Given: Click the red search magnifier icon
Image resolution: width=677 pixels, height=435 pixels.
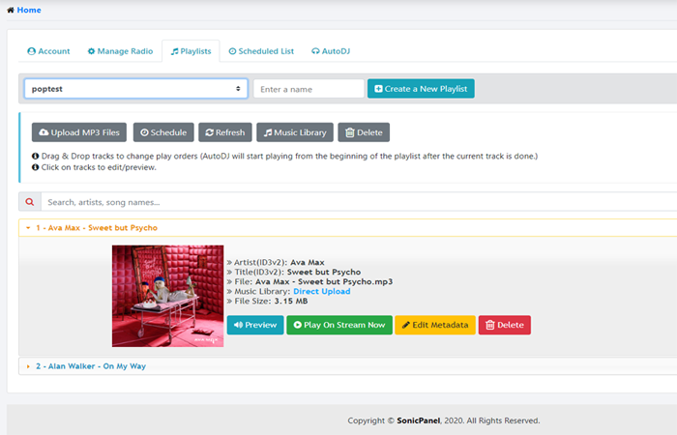Looking at the screenshot, I should click(30, 202).
